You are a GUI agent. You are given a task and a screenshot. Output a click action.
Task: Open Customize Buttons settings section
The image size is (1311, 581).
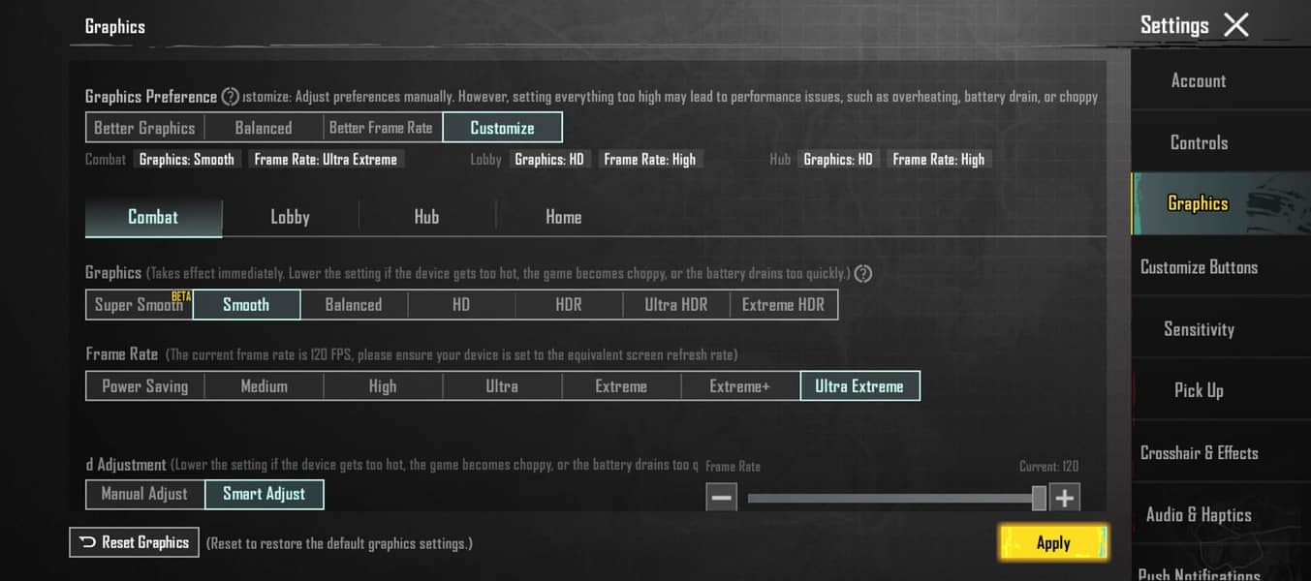[x=1199, y=267]
